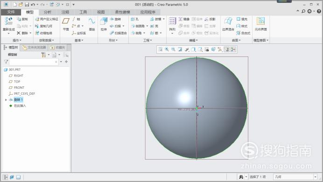323x182 pixels.
Task: Toggle model tree display icon in status bar
Action: pos(6,177)
